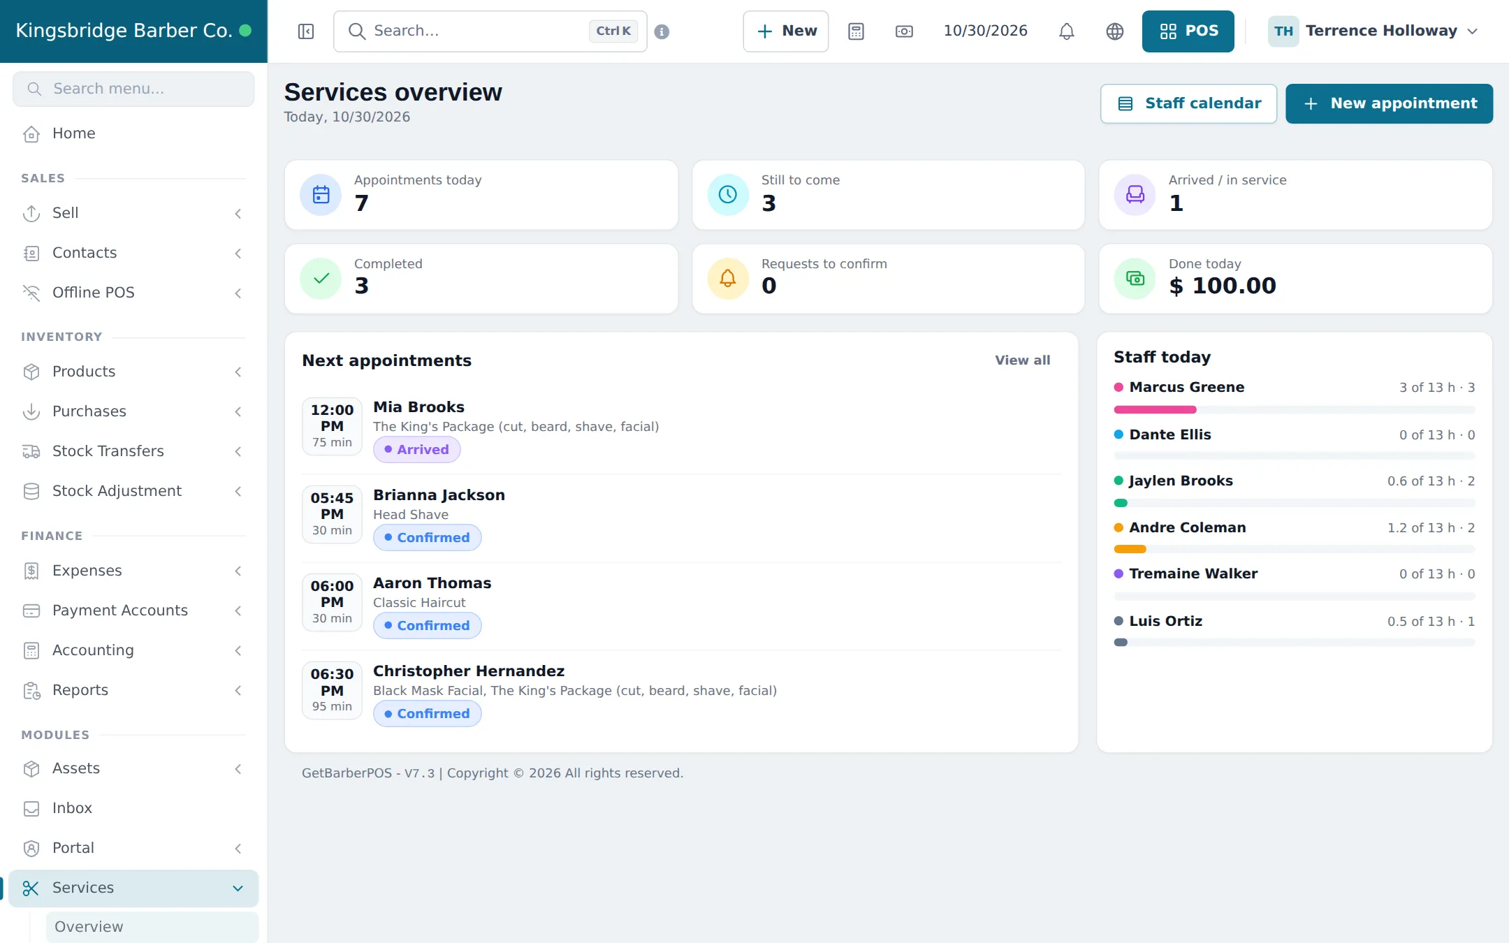Click the globe language icon

coord(1115,31)
